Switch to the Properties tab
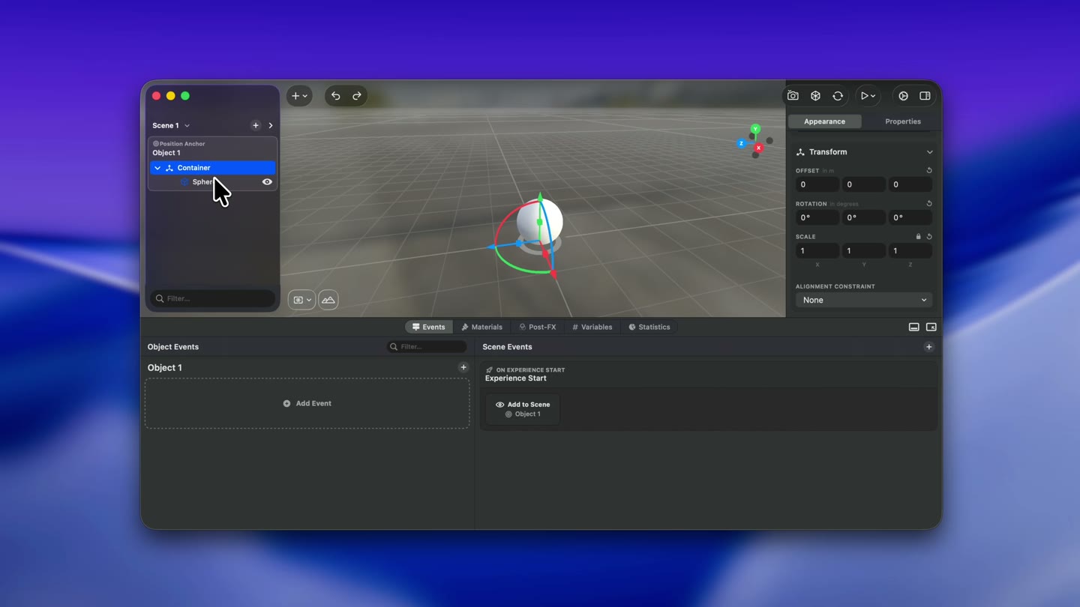 click(902, 121)
